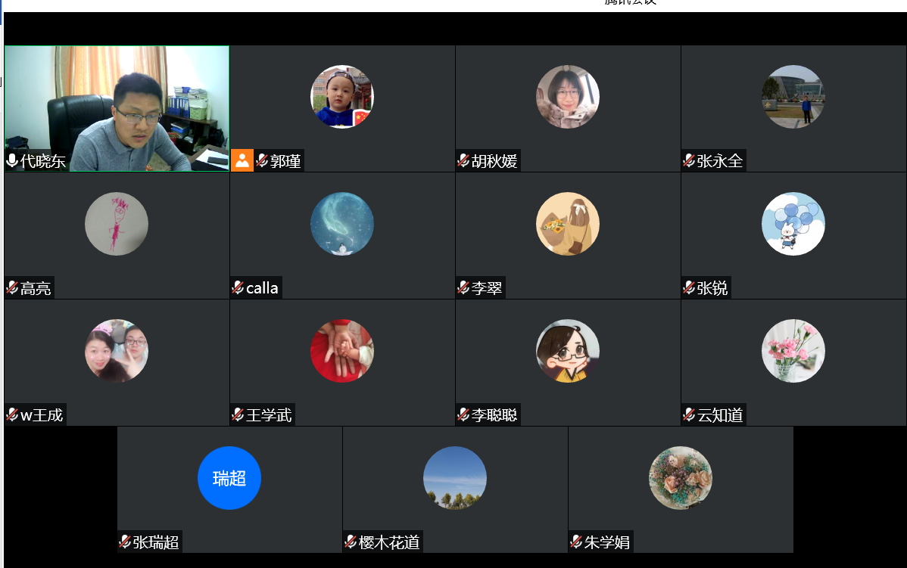Click the muted mic icon beside calla
The image size is (907, 568).
[x=238, y=287]
